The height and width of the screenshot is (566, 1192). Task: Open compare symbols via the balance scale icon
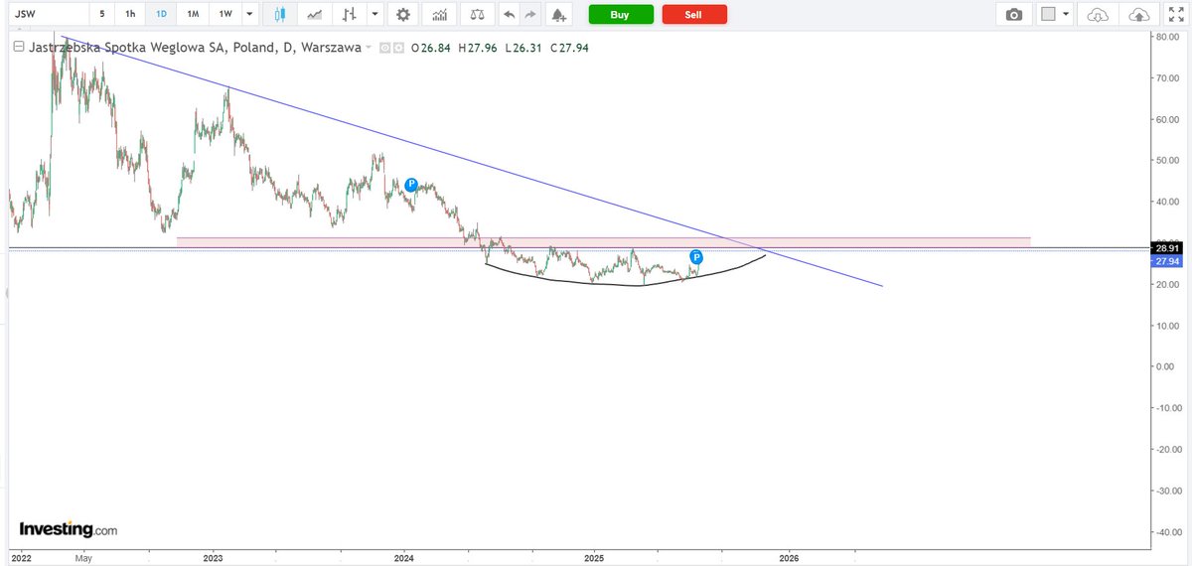[478, 15]
